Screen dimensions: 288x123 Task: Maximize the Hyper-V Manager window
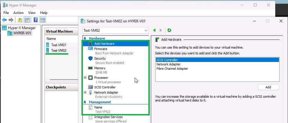[255, 5]
